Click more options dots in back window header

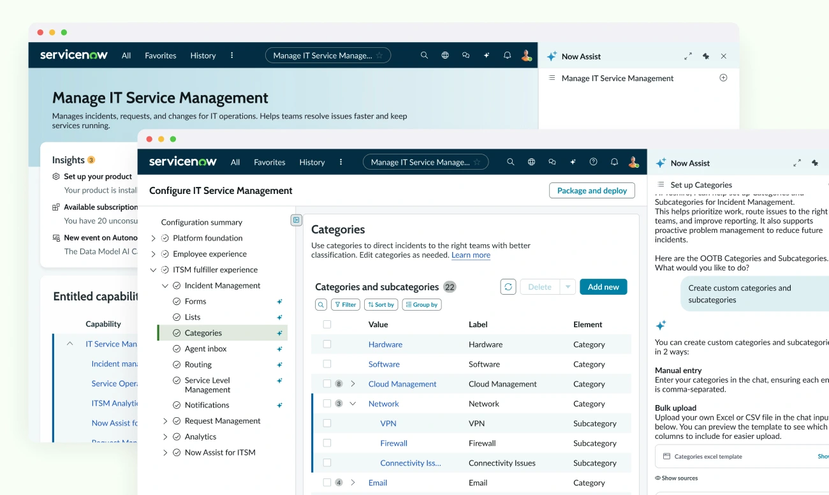(231, 55)
